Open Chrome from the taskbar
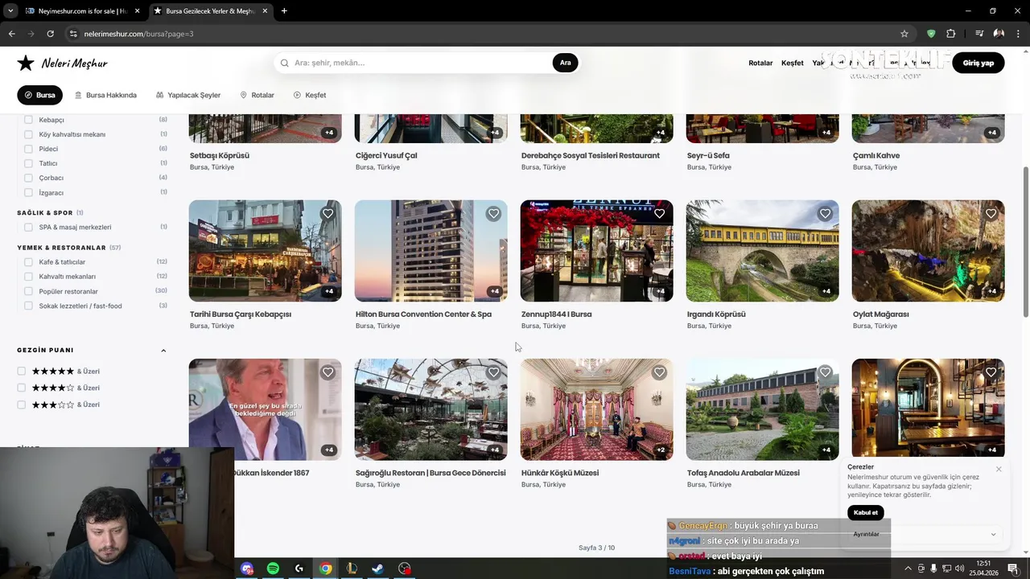Screen dimensions: 1030x579 pos(325,569)
